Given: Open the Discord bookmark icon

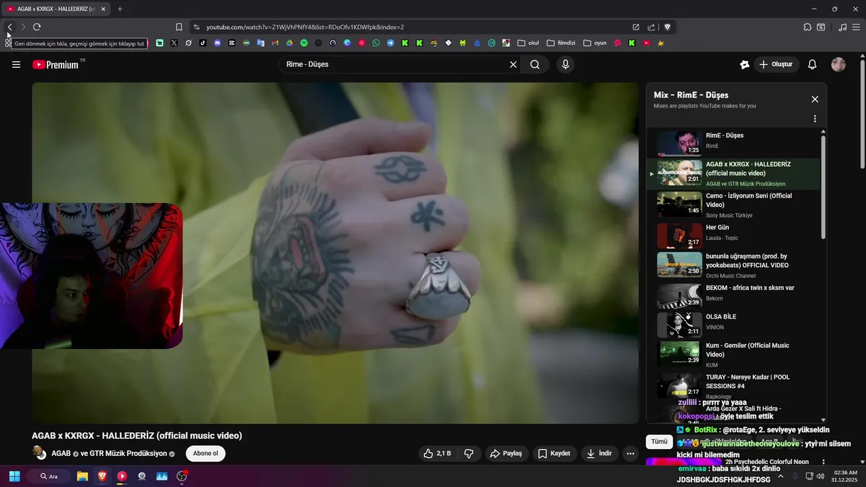Looking at the screenshot, I should [217, 43].
